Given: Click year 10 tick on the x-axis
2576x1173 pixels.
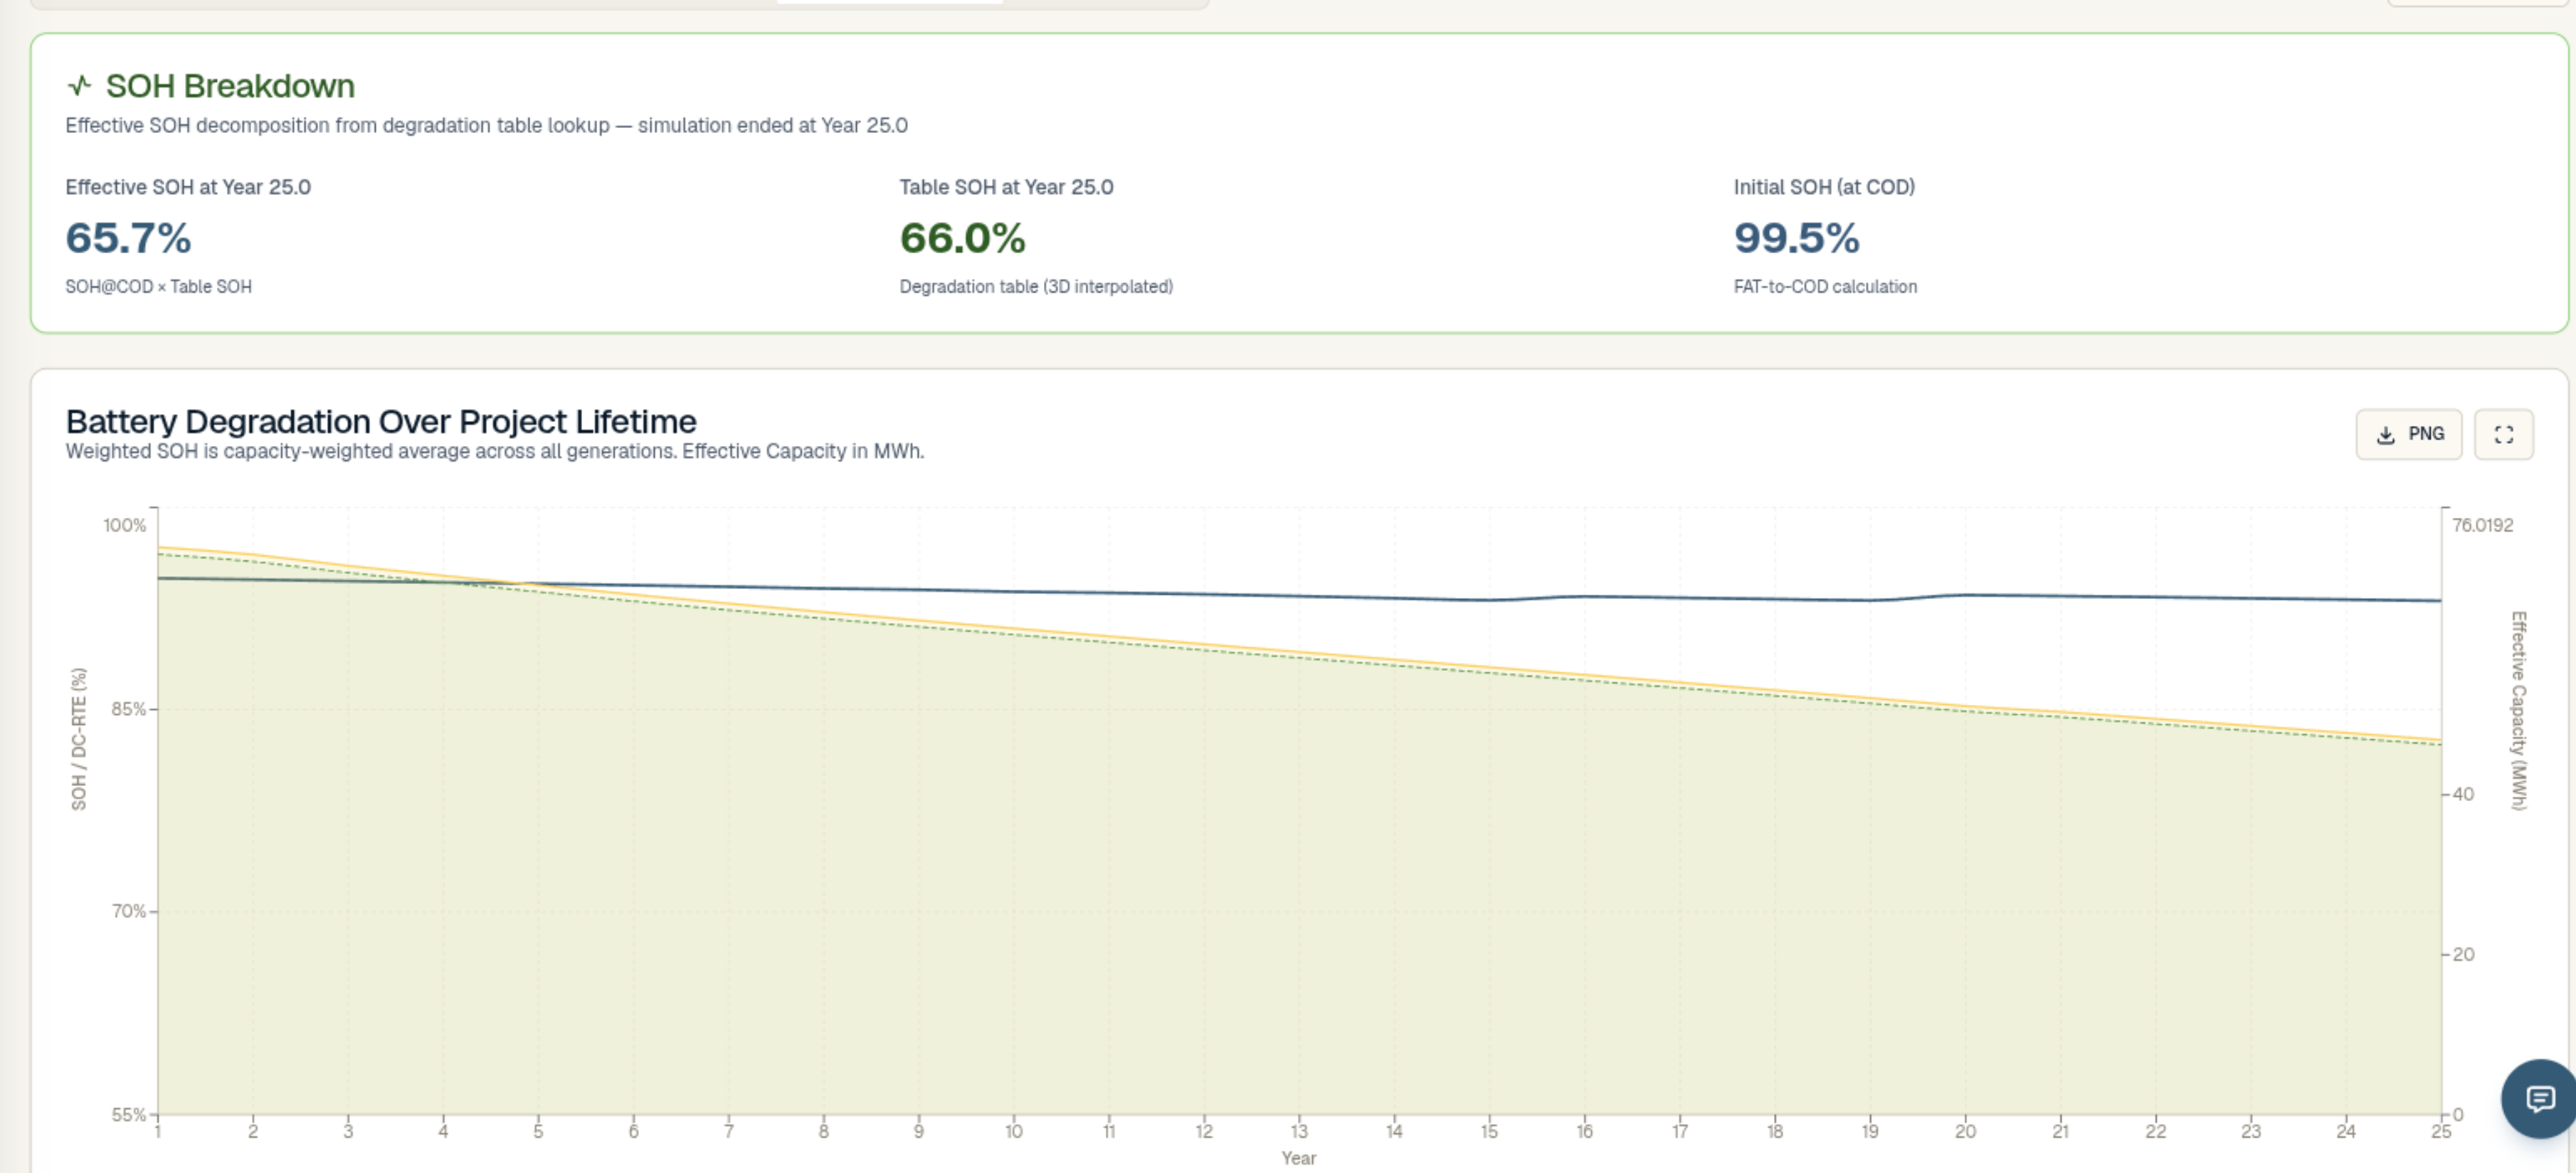Looking at the screenshot, I should [x=1013, y=1131].
